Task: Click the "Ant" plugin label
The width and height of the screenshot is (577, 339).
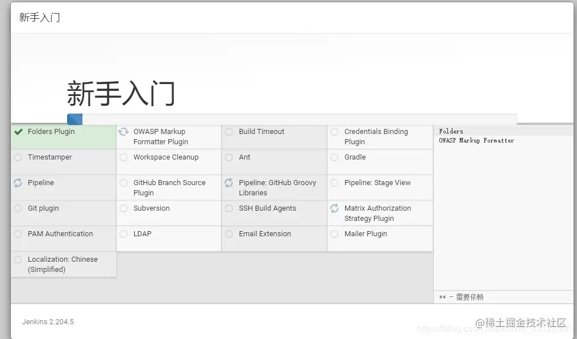Action: point(244,157)
